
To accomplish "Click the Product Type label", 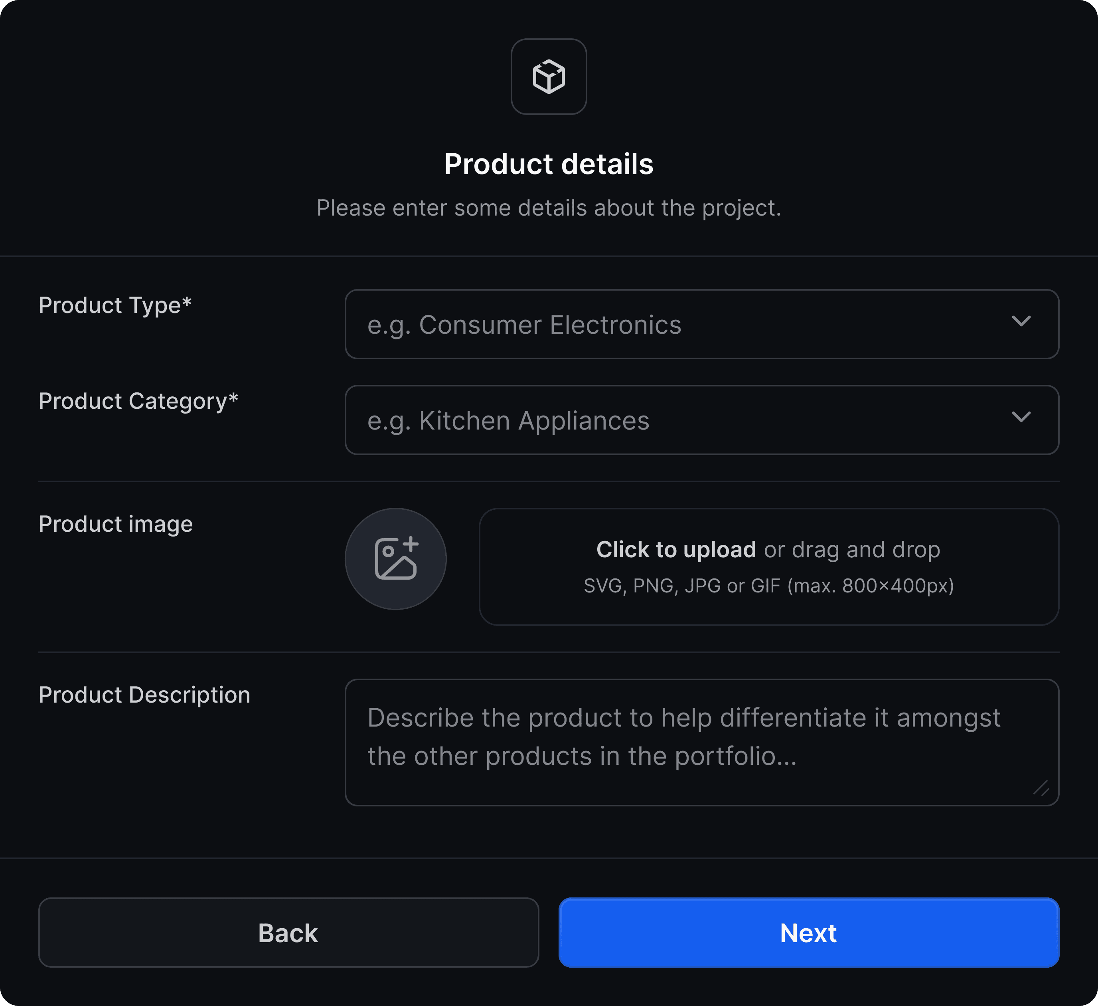I will [x=115, y=305].
